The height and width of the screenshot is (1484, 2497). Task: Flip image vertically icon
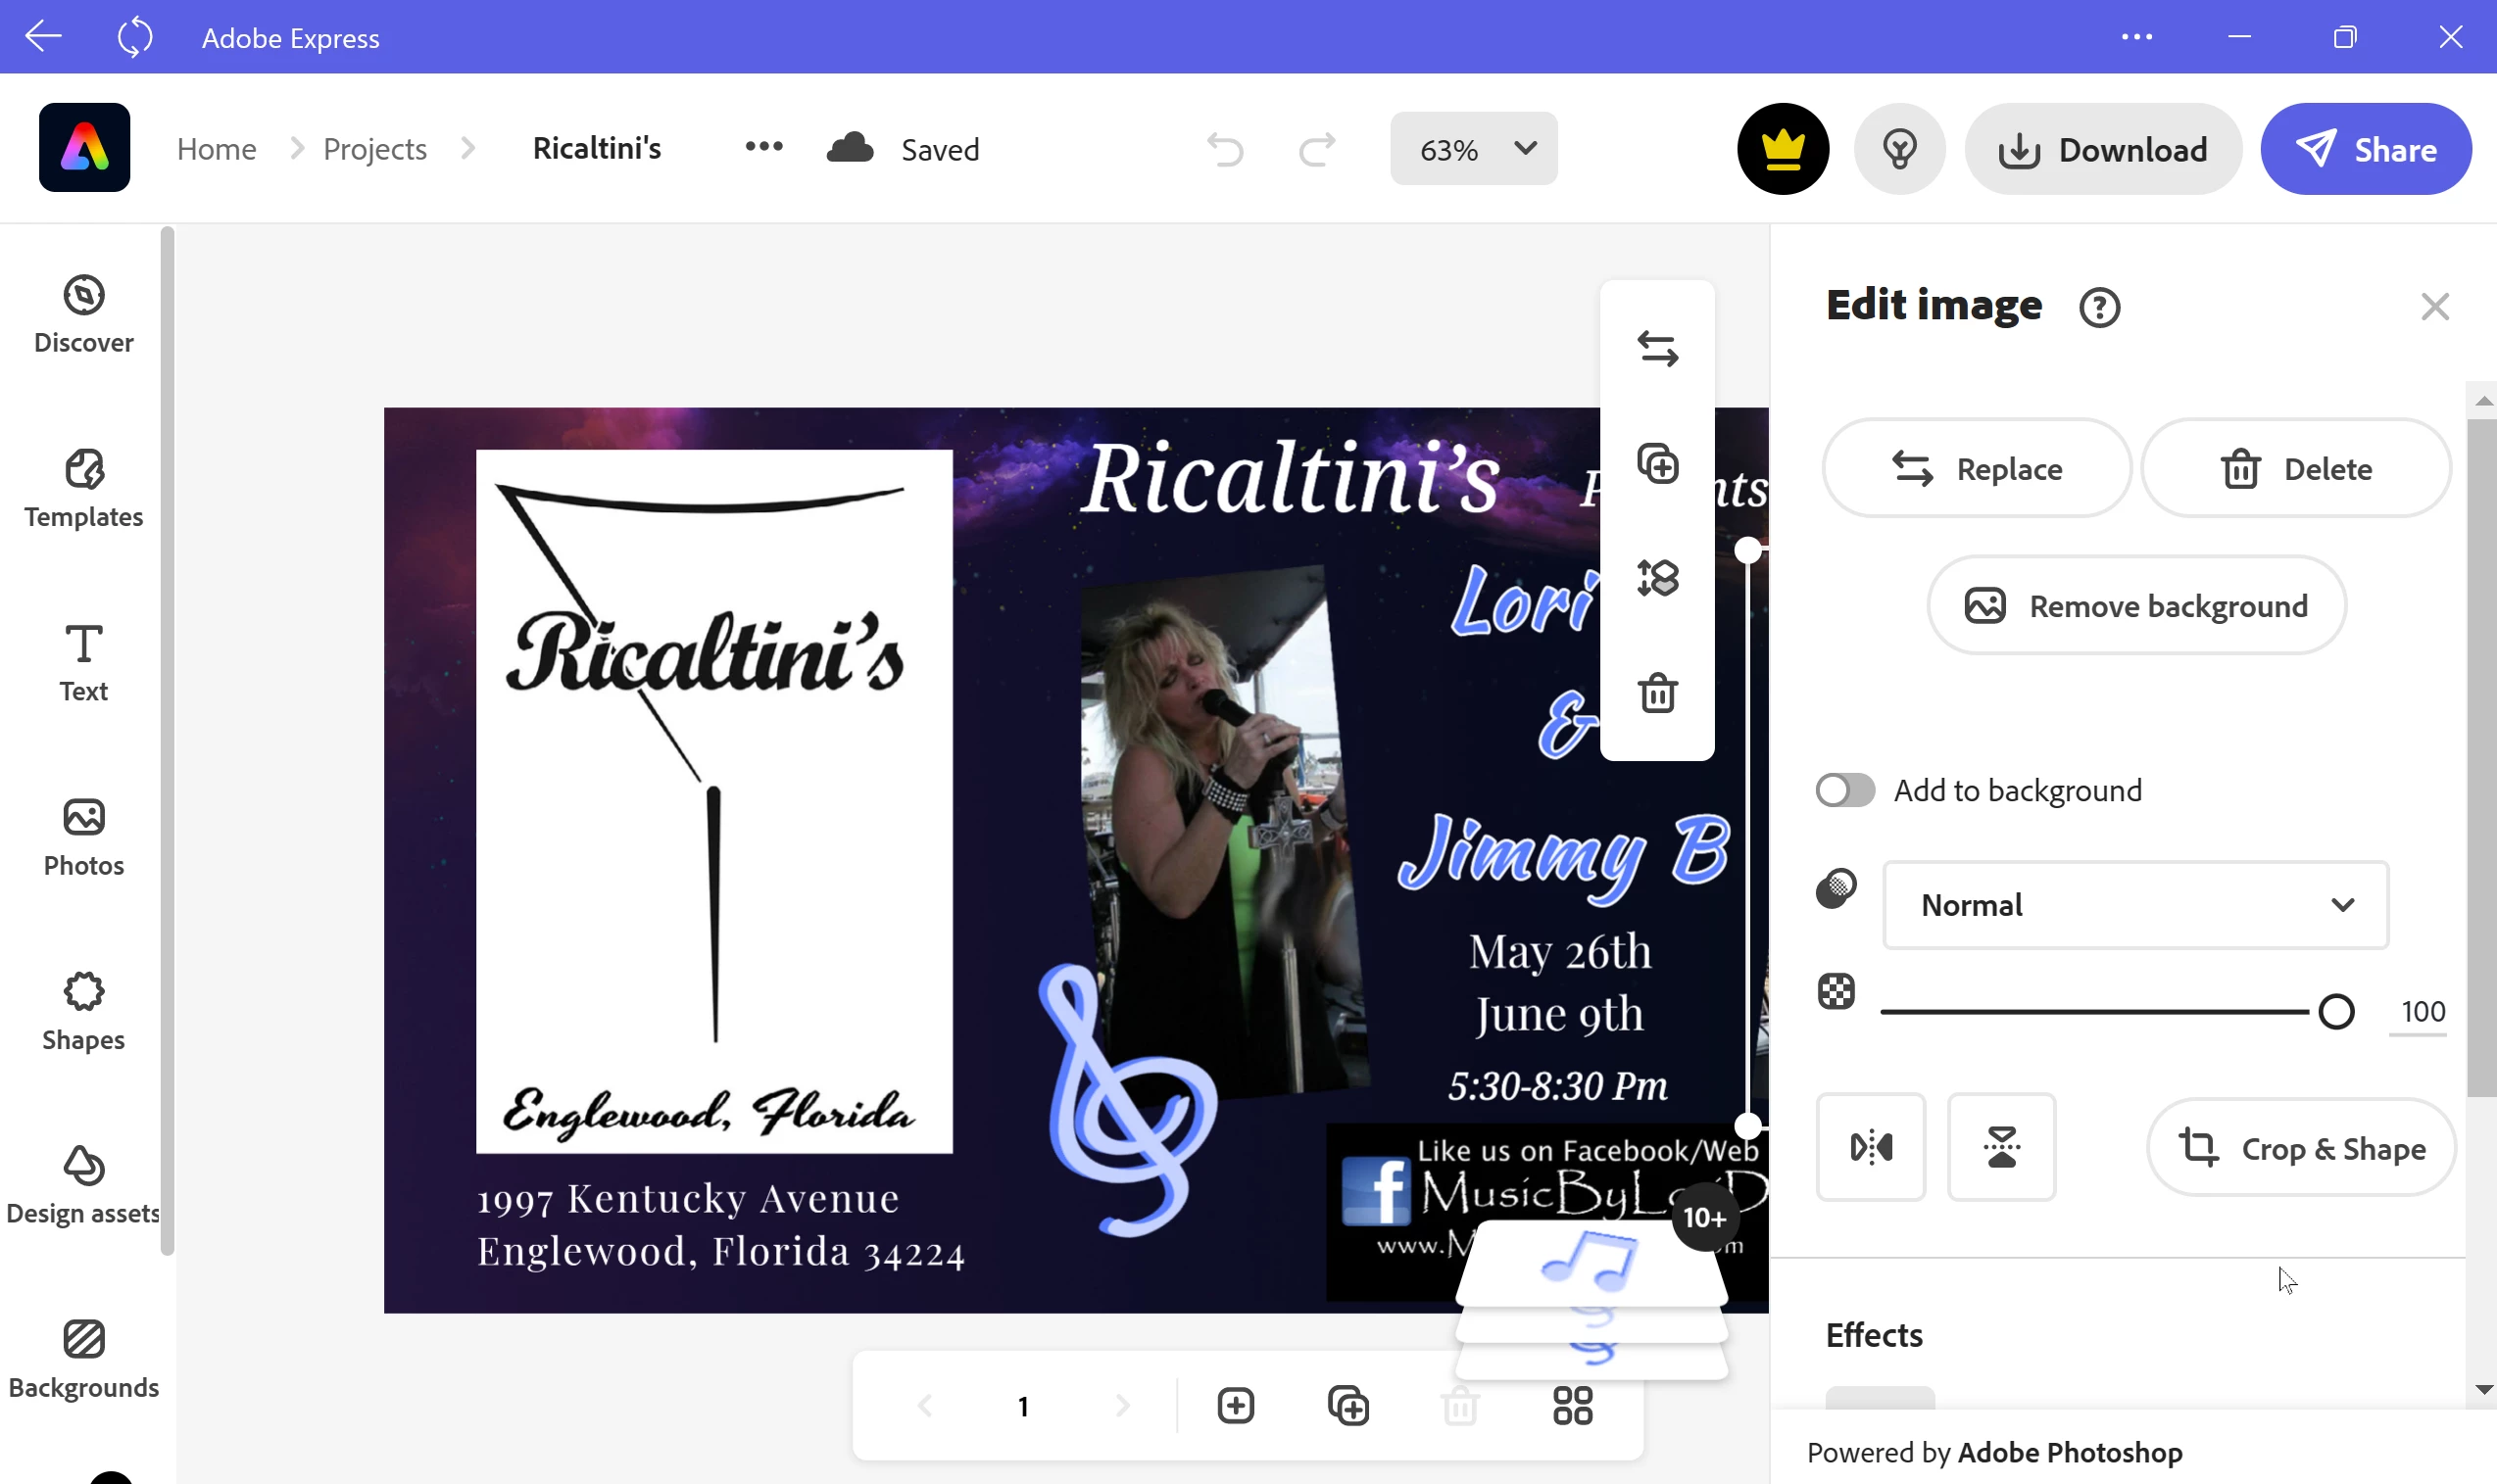click(2001, 1146)
